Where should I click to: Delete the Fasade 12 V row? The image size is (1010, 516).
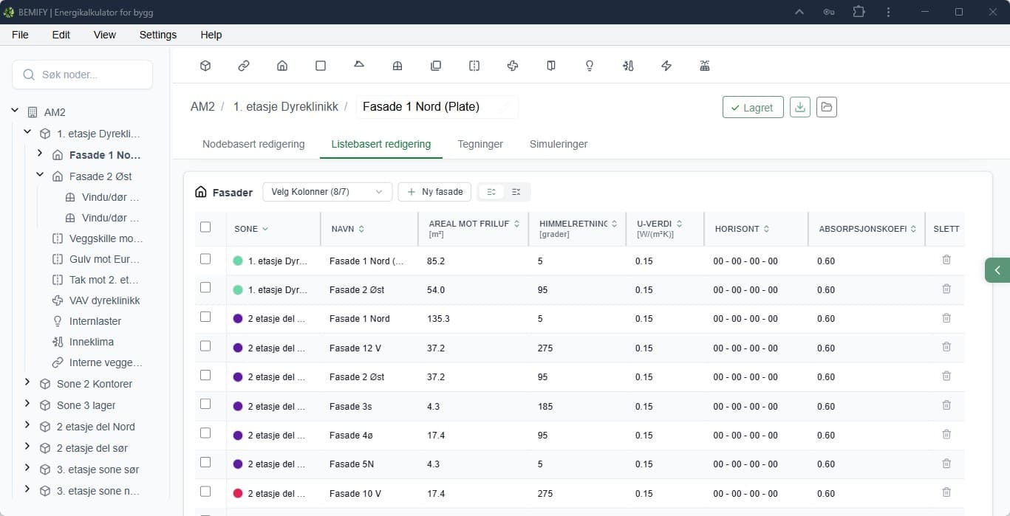tap(946, 347)
